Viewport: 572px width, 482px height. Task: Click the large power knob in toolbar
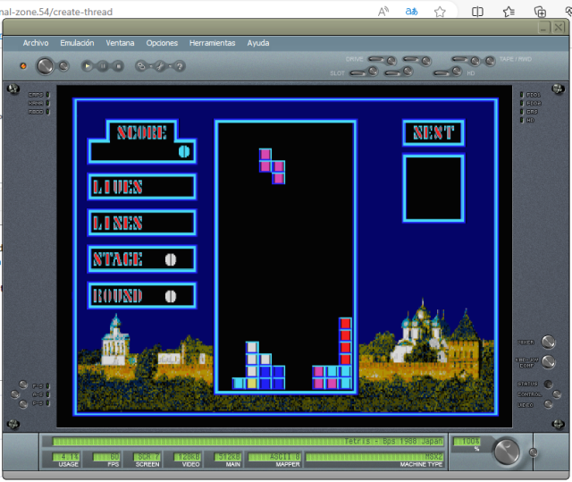click(45, 66)
